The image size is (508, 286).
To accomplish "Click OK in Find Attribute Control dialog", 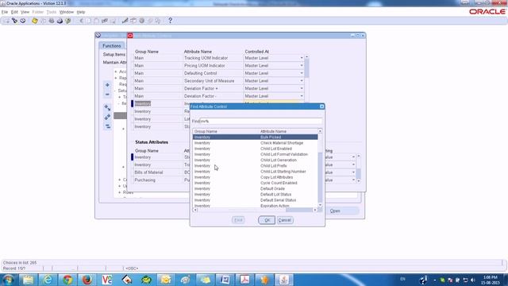I will (x=267, y=220).
